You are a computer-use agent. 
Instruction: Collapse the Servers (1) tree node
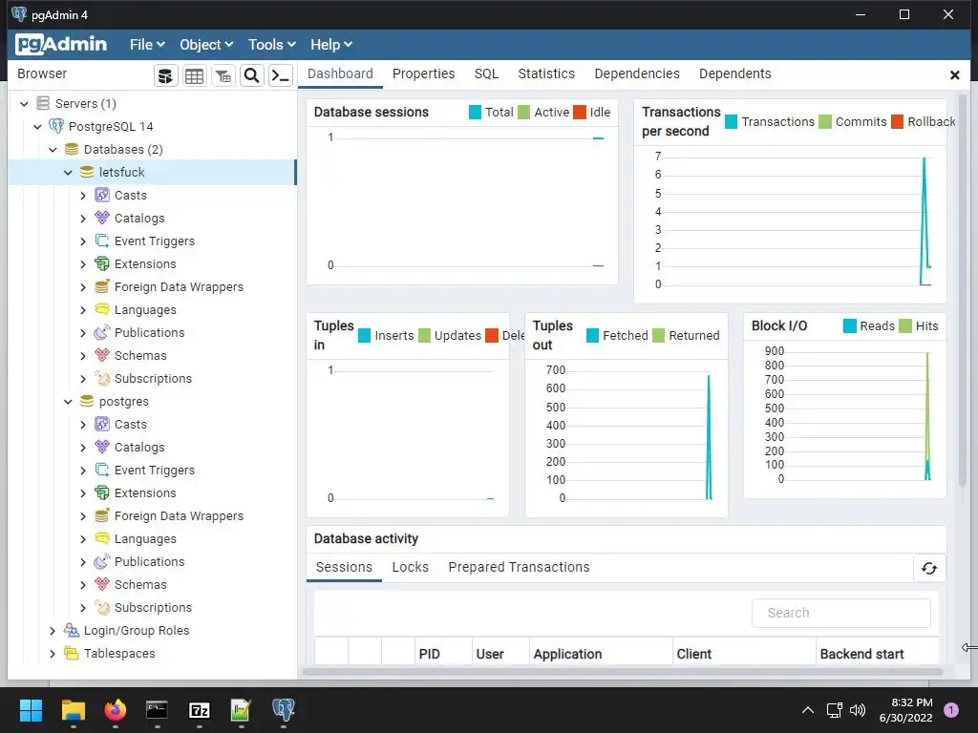(24, 104)
